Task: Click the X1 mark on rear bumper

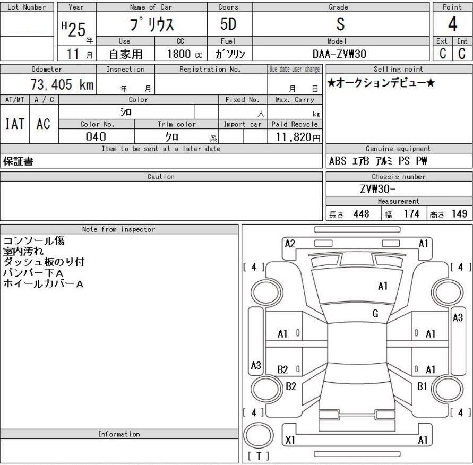Action: (290, 440)
